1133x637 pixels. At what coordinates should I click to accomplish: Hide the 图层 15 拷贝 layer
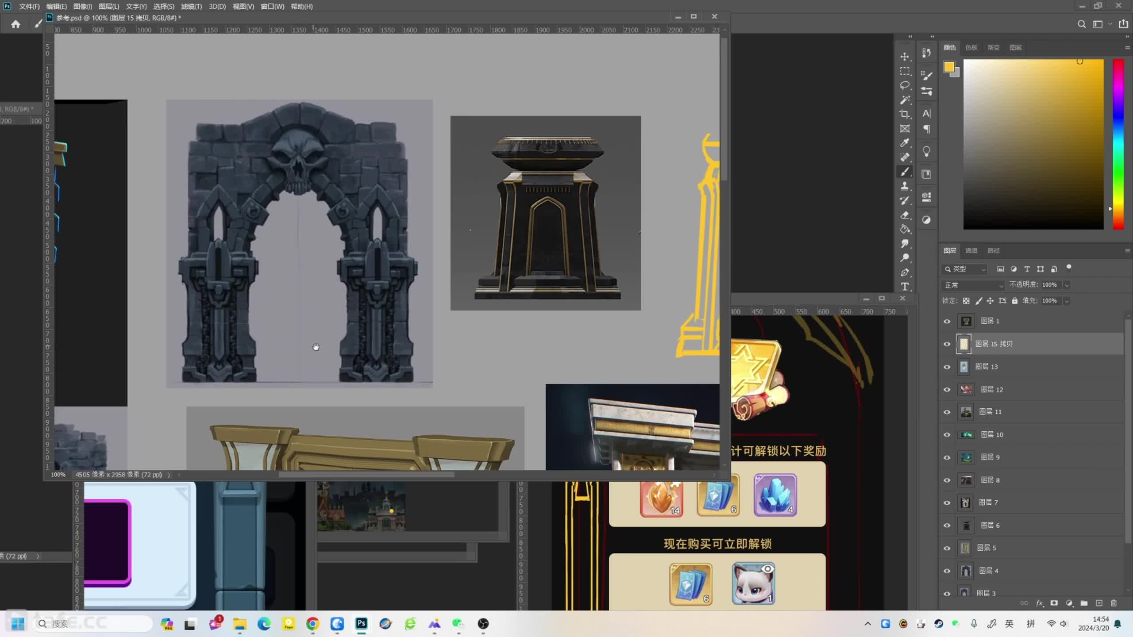click(947, 344)
